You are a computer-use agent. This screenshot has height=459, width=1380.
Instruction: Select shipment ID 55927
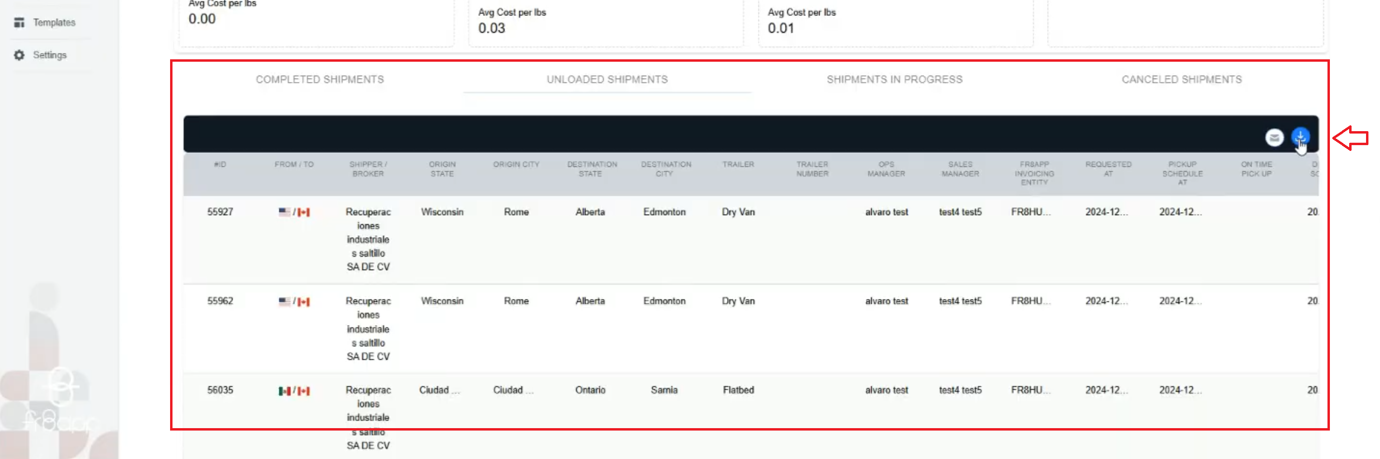click(220, 212)
